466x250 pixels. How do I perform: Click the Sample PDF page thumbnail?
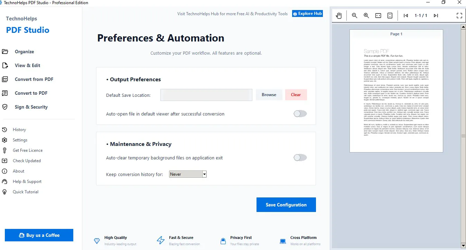pyautogui.click(x=396, y=91)
